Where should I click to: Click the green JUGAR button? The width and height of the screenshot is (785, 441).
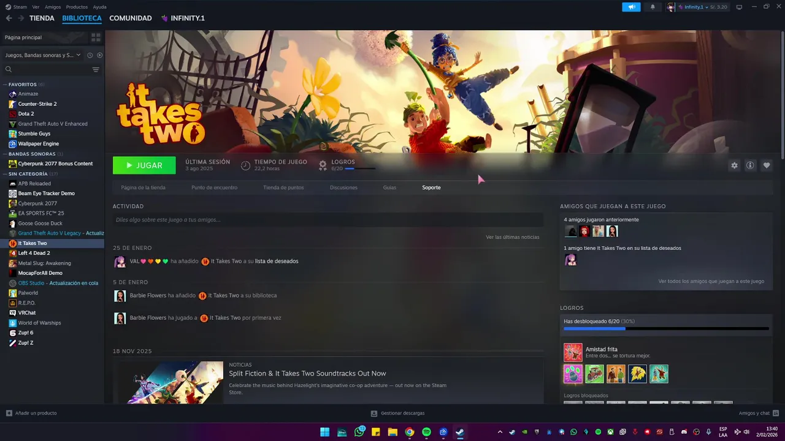click(x=144, y=165)
